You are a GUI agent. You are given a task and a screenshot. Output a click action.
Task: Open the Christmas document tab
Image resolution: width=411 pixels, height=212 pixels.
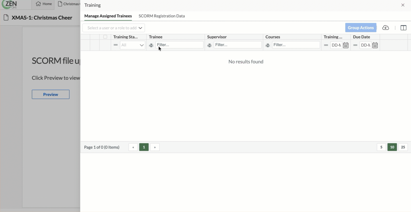(x=68, y=4)
